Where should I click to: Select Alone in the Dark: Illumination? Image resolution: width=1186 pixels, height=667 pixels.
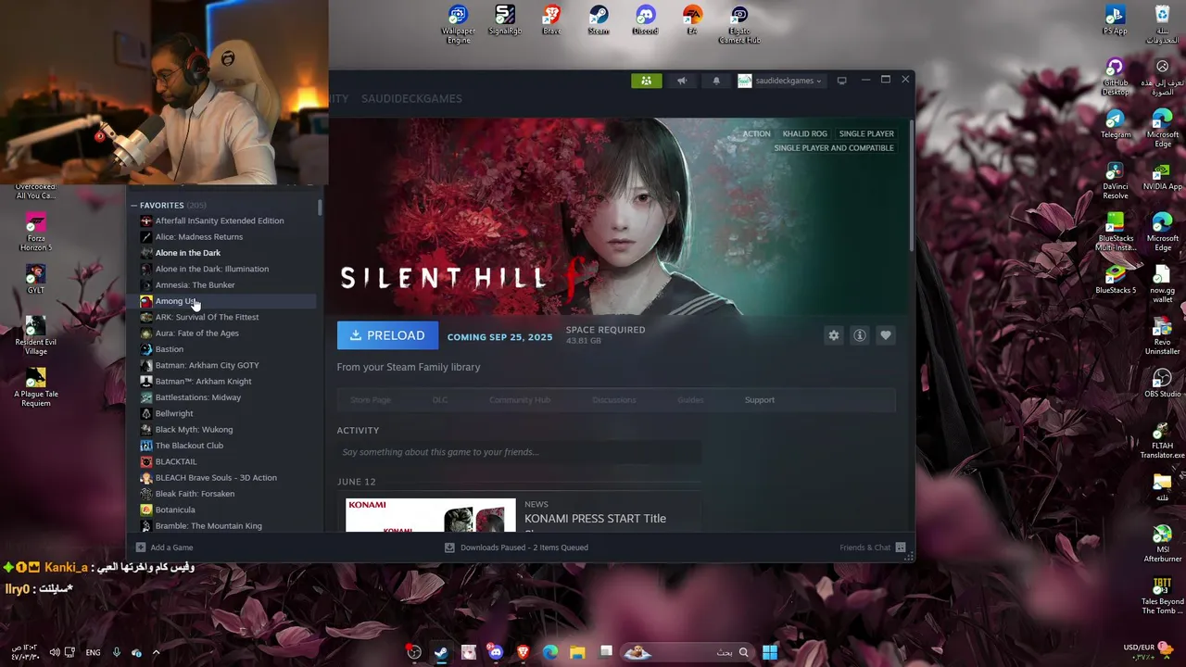pyautogui.click(x=212, y=269)
